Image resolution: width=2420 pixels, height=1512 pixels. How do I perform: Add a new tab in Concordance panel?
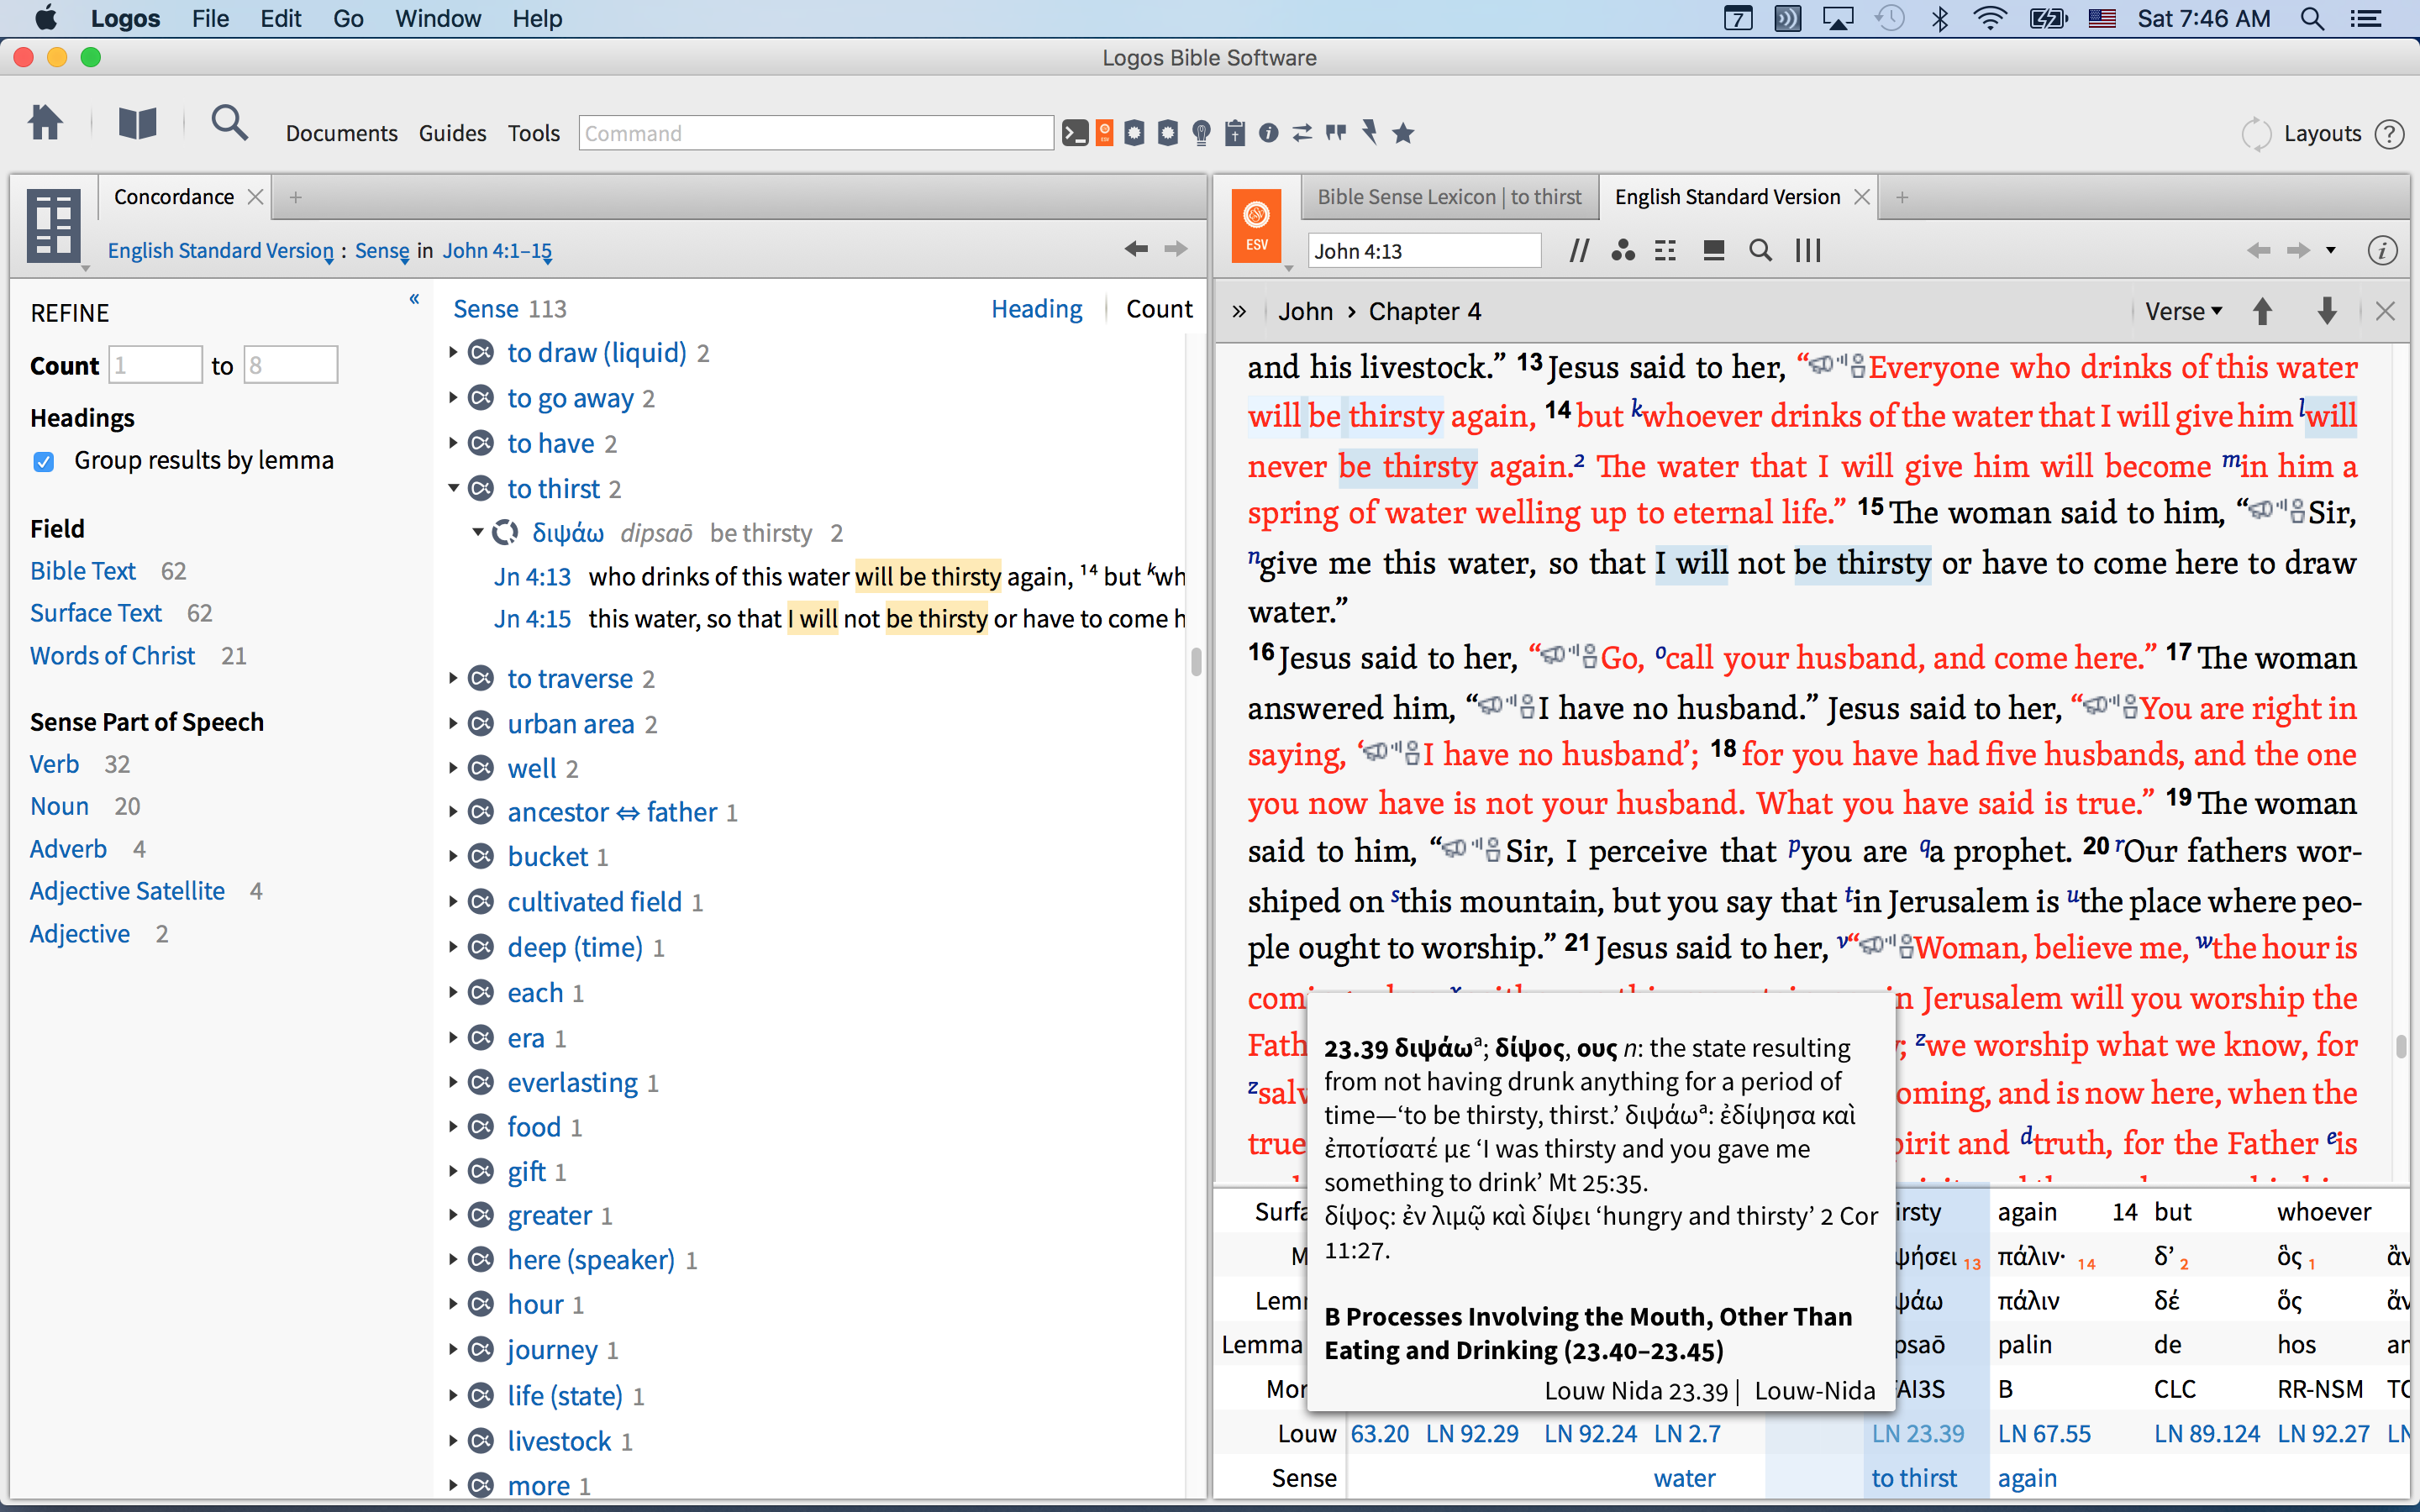(295, 197)
